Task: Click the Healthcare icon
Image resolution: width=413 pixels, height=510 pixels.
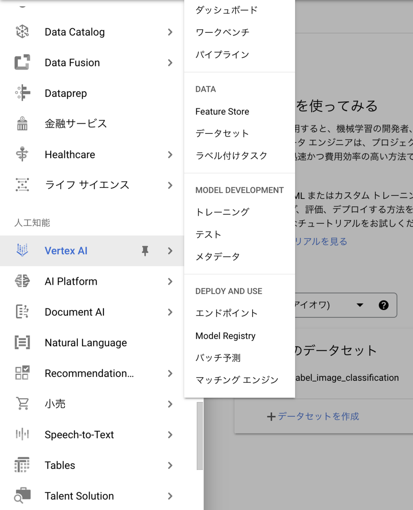Action: point(22,154)
